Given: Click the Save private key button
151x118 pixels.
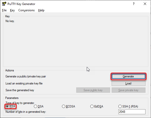Looking at the screenshot, I should point(128,90).
